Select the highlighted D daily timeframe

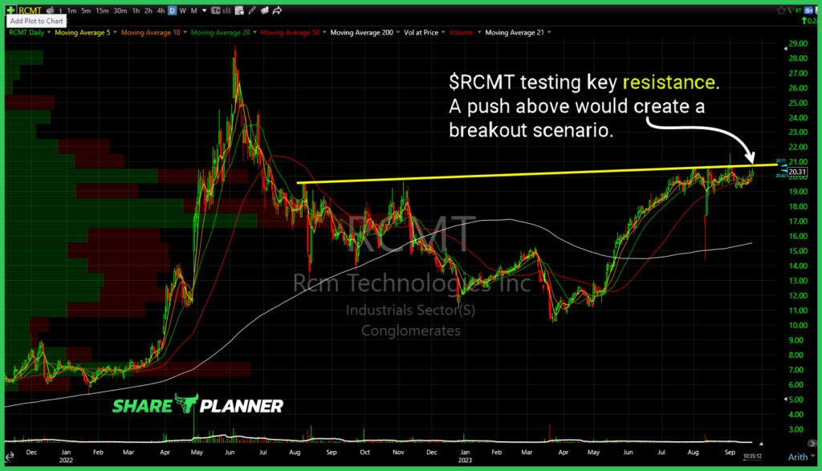point(172,10)
